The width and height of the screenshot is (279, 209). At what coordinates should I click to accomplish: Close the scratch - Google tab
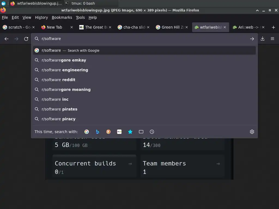tap(34, 27)
